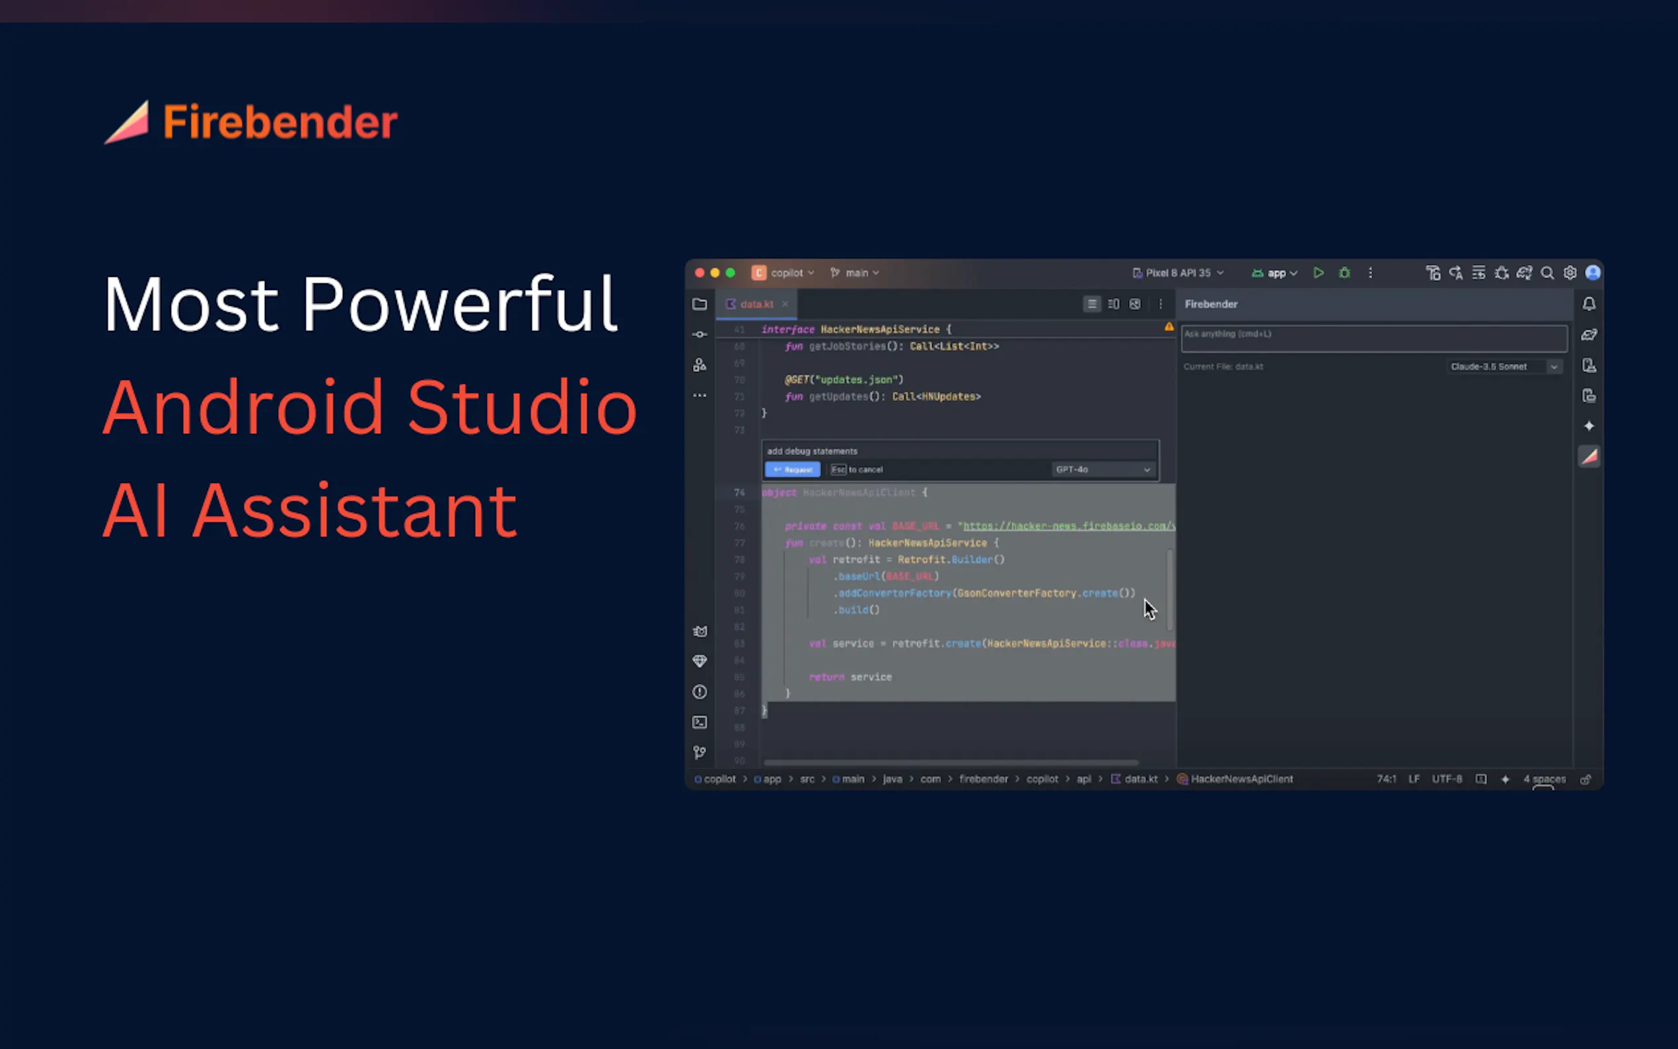This screenshot has height=1049, width=1678.
Task: Switch editor to Code-only view mode
Action: pos(1091,304)
